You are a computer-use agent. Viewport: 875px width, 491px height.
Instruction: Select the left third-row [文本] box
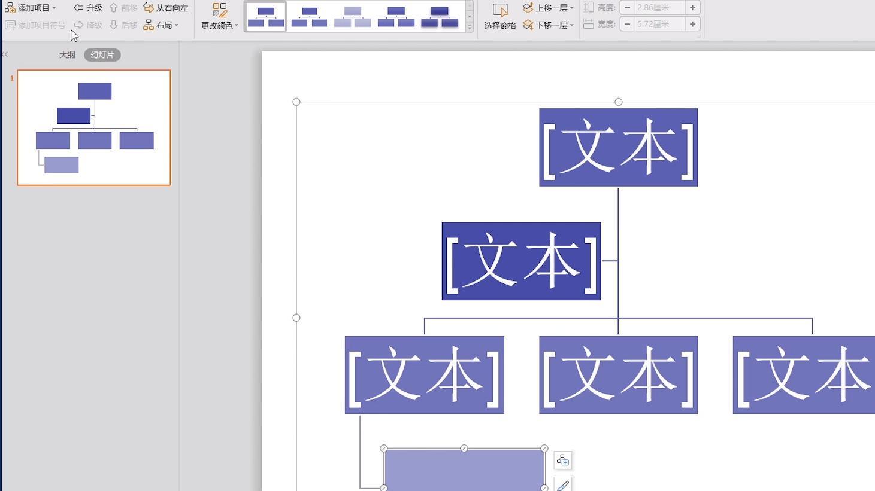point(424,375)
